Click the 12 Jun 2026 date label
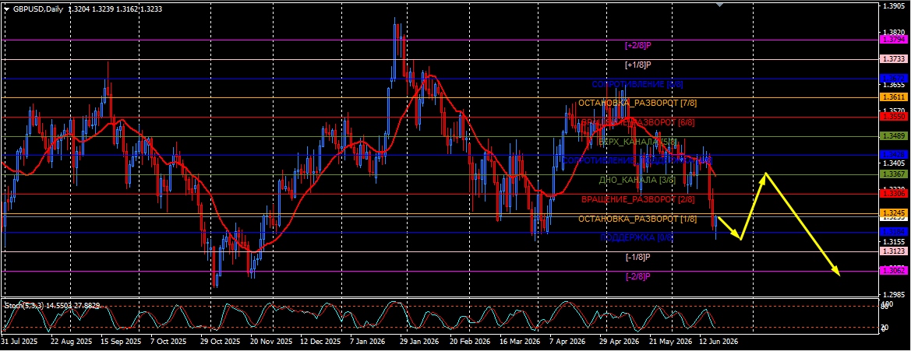Viewport: 911px width, 351px height. 719,342
